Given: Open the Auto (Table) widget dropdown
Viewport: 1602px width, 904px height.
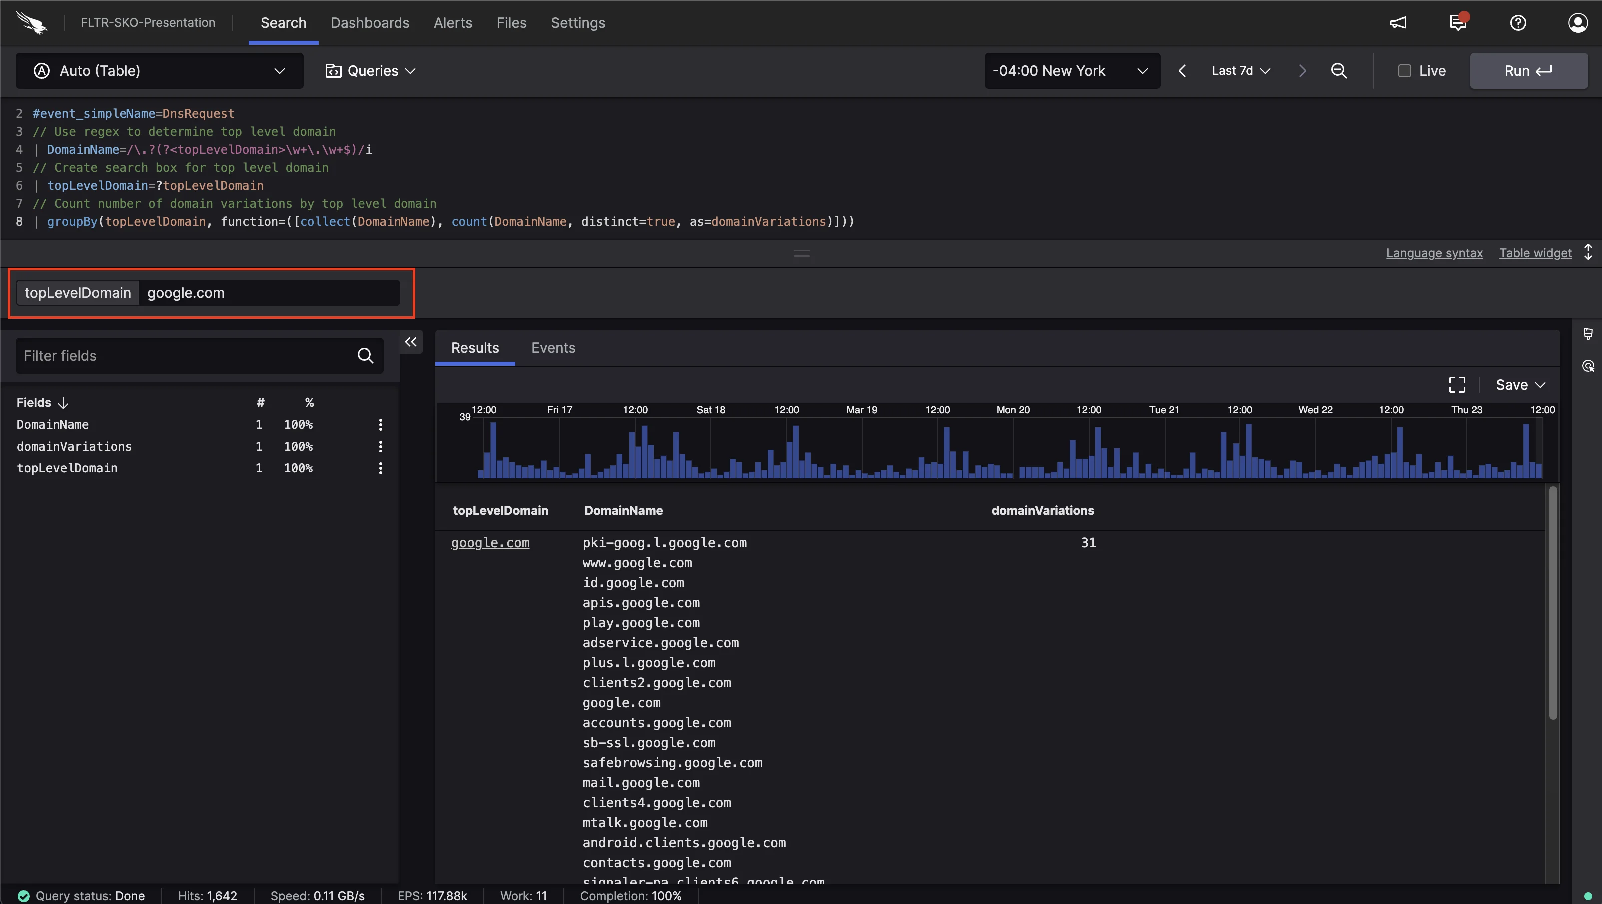Looking at the screenshot, I should click(x=160, y=71).
